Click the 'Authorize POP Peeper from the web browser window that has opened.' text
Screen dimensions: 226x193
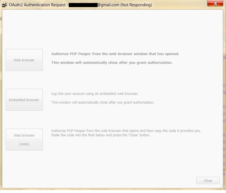coord(115,54)
